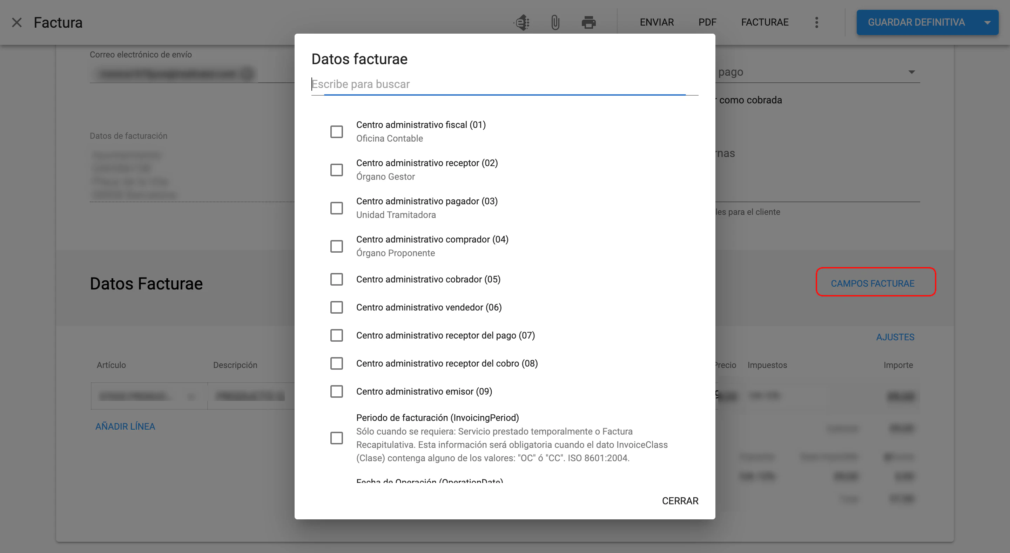This screenshot has width=1010, height=553.
Task: Click the GUARDAR DEFINITIVA button
Action: [x=916, y=22]
